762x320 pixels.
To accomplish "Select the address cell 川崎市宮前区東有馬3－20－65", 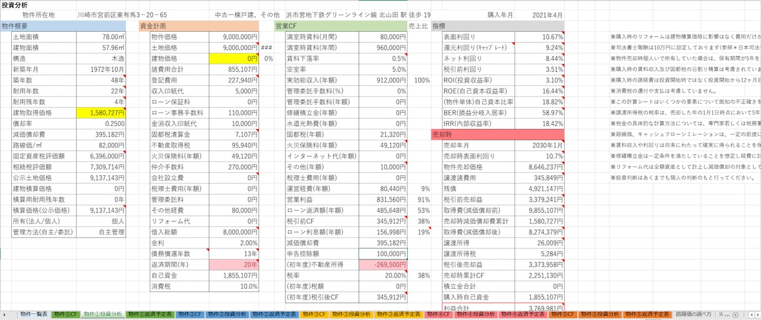I will (122, 15).
